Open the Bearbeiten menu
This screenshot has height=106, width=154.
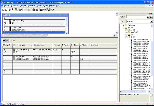(15, 6)
